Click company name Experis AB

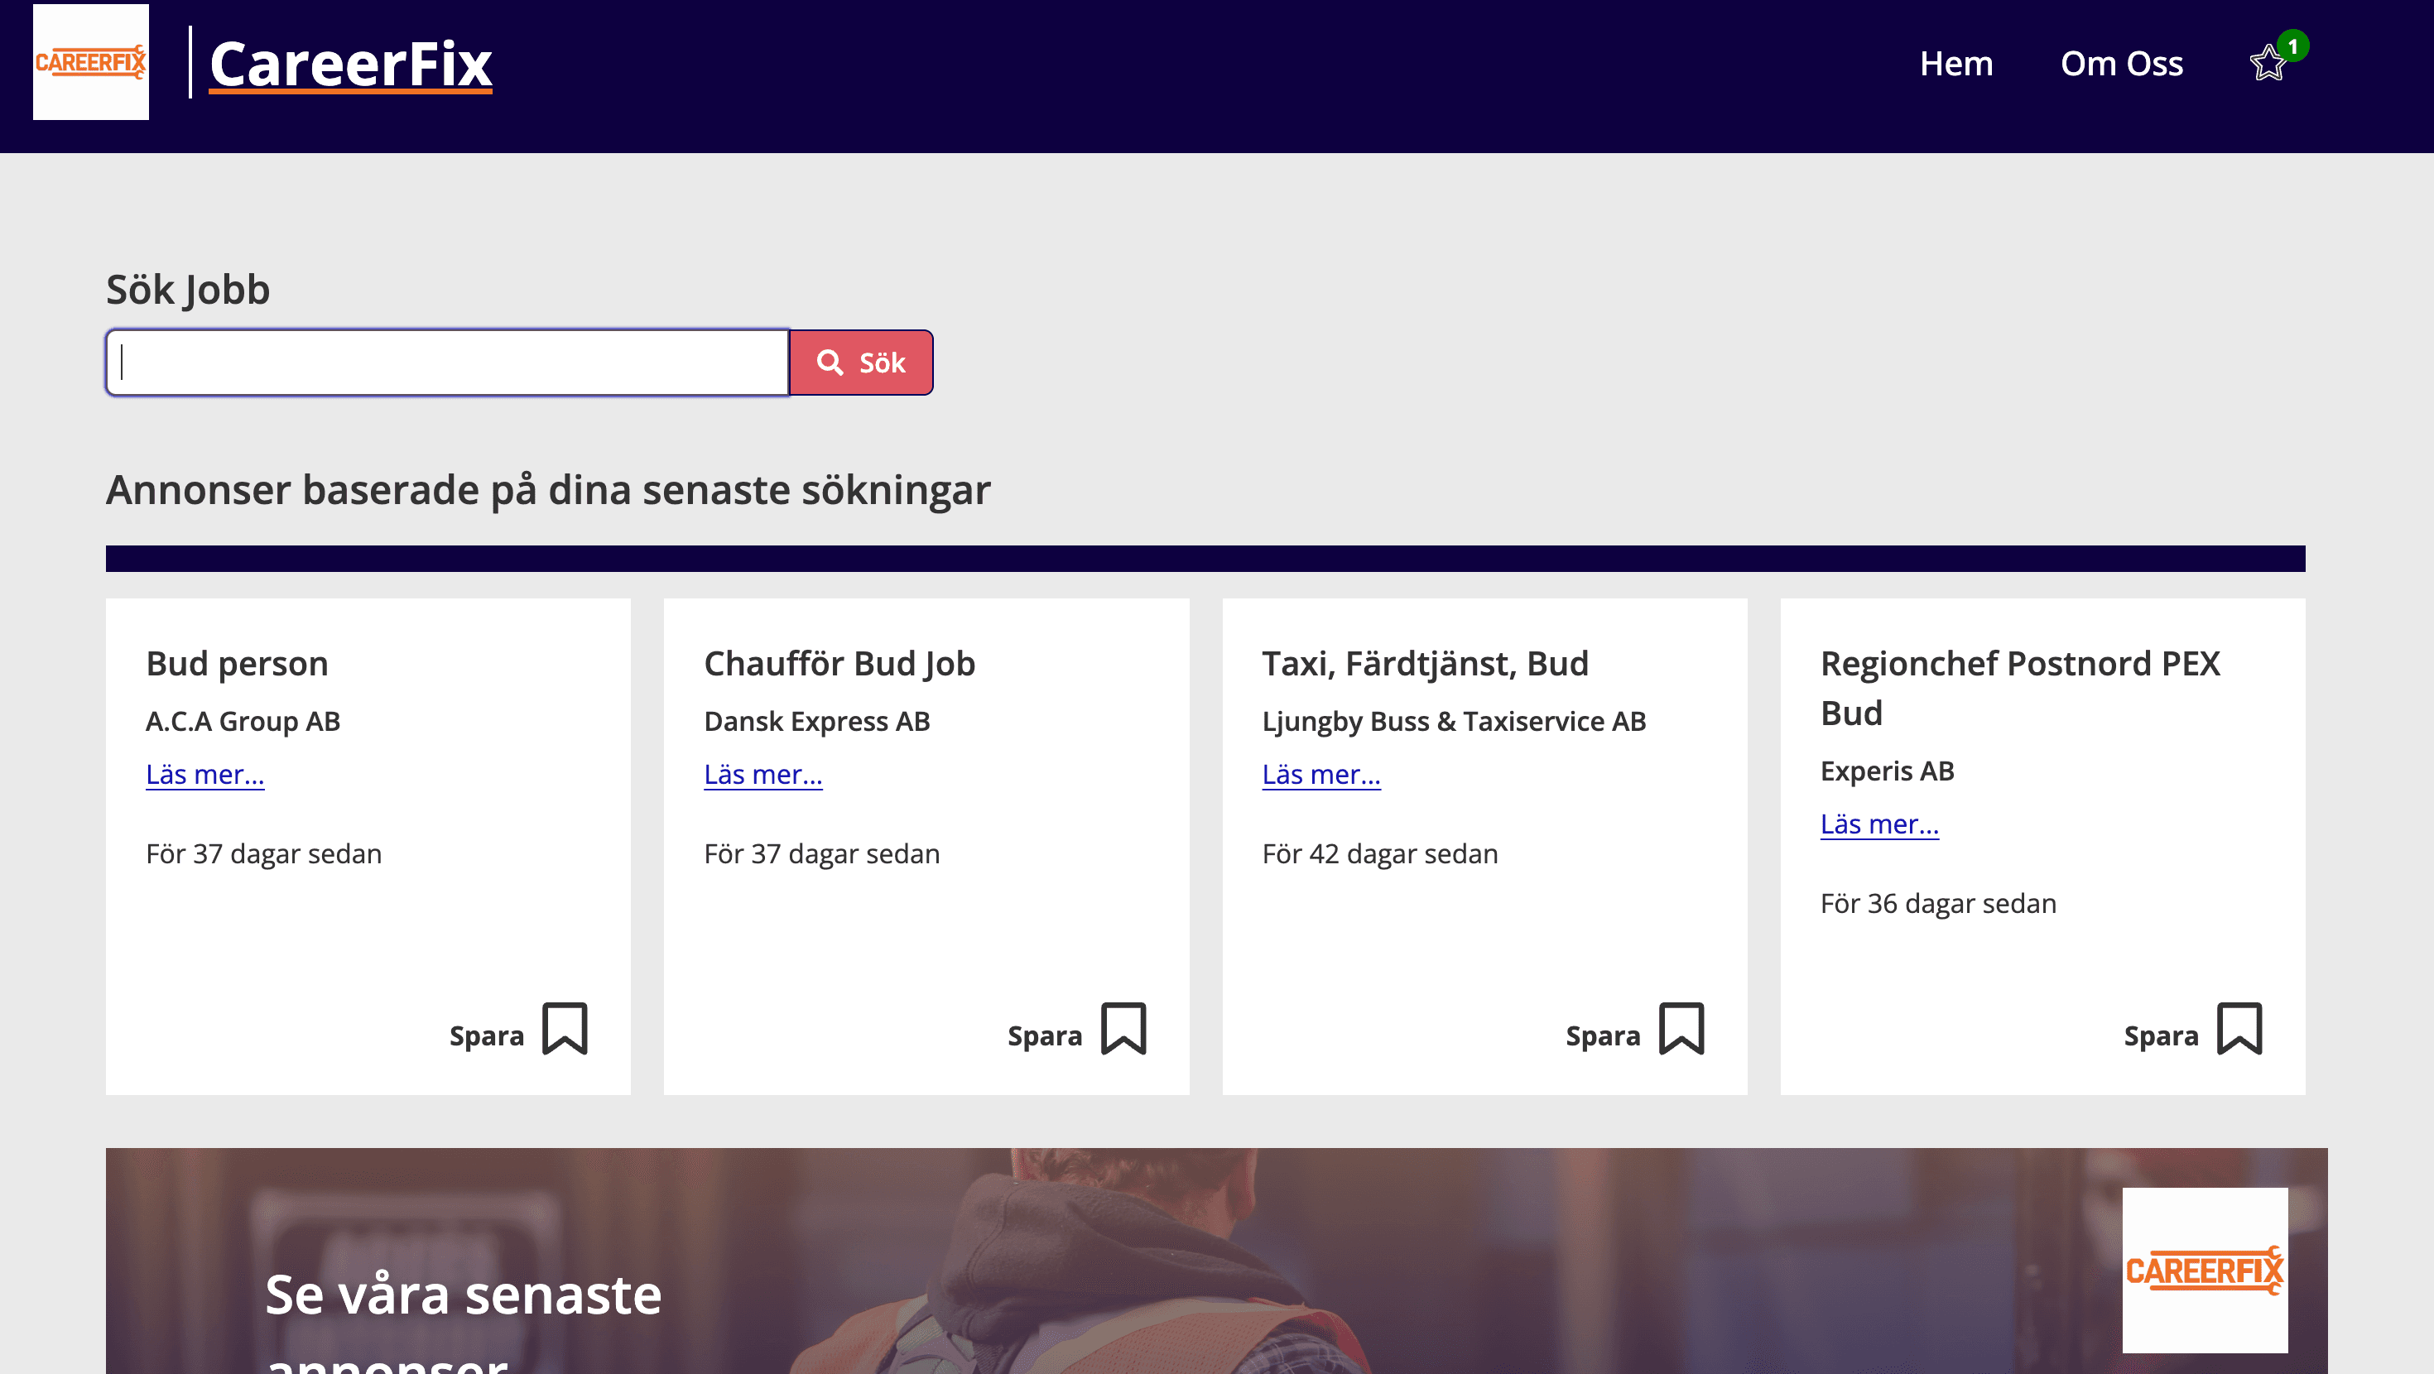point(1887,771)
